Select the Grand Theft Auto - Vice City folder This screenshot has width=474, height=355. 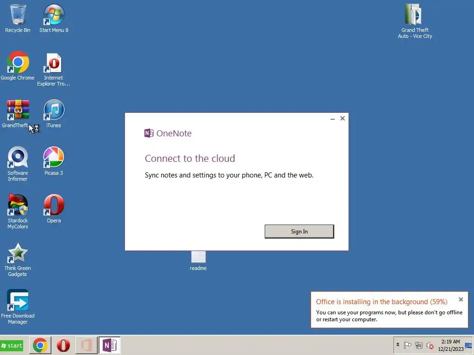pos(415,21)
